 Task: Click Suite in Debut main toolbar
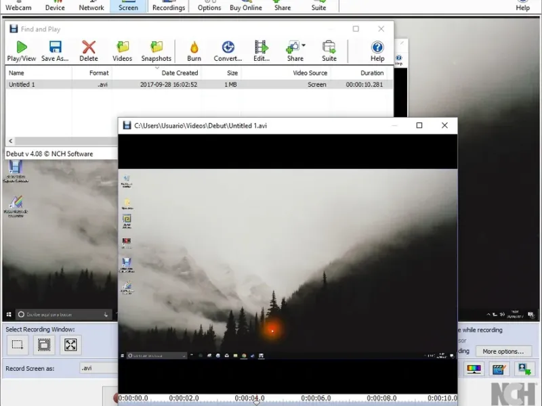click(318, 6)
